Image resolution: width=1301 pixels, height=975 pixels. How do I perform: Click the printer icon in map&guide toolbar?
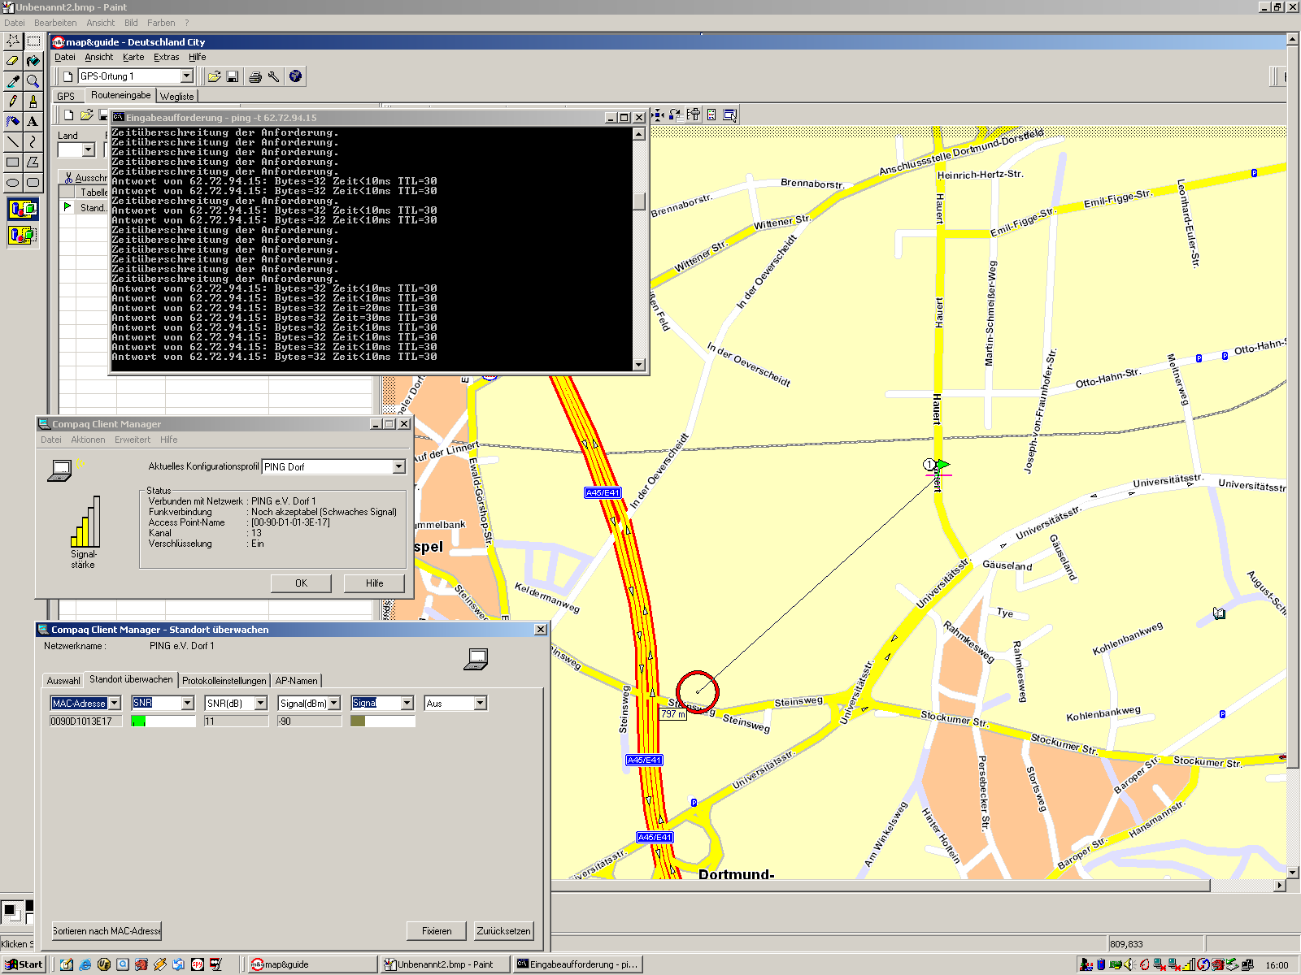point(255,76)
